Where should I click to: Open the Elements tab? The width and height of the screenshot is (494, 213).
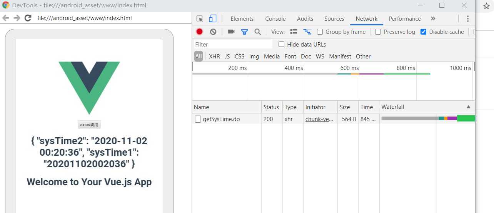(242, 19)
